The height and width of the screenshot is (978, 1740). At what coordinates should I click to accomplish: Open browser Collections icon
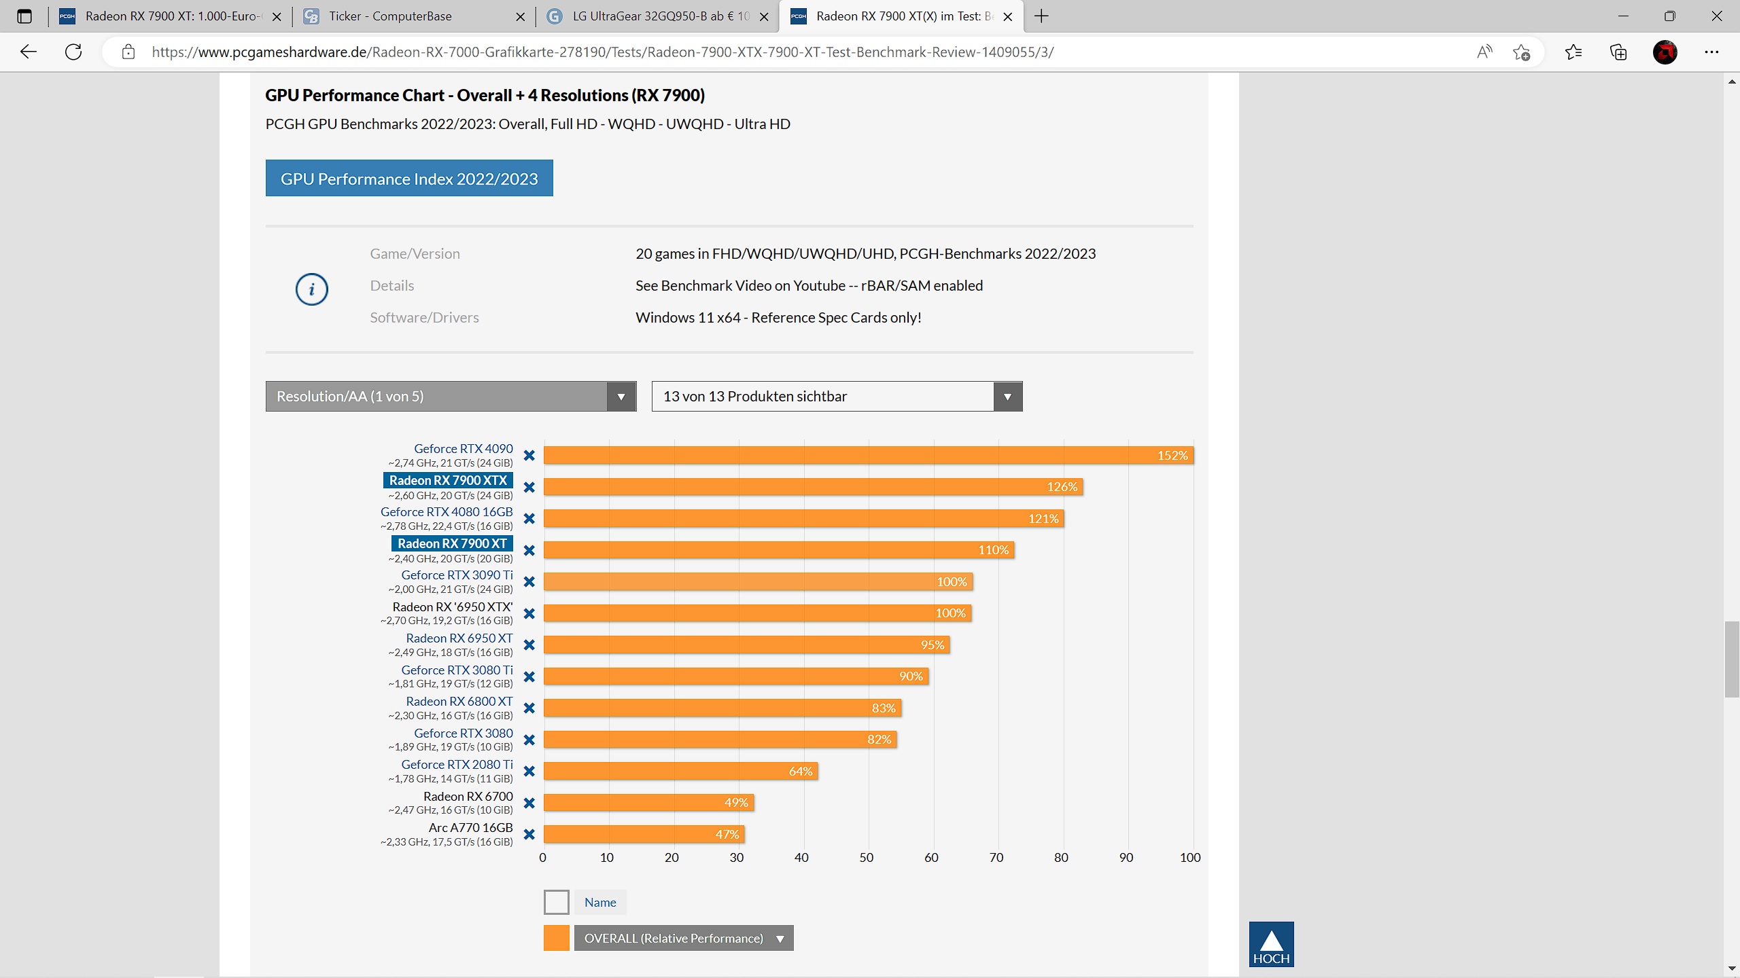(x=1618, y=52)
